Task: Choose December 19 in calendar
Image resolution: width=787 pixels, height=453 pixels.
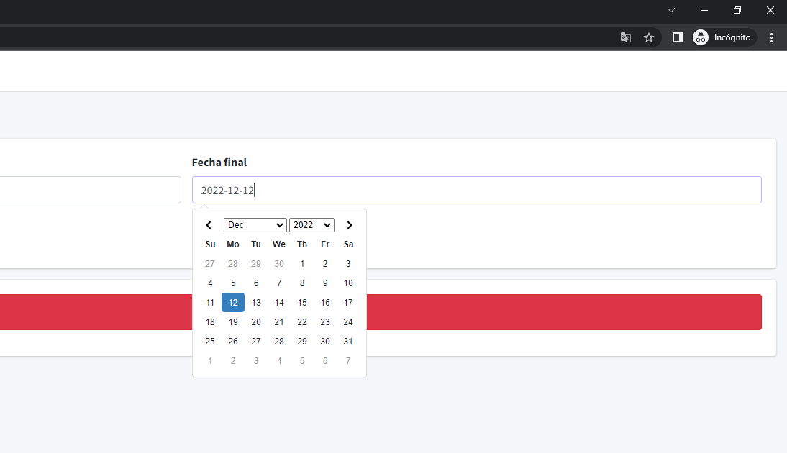Action: 233,322
